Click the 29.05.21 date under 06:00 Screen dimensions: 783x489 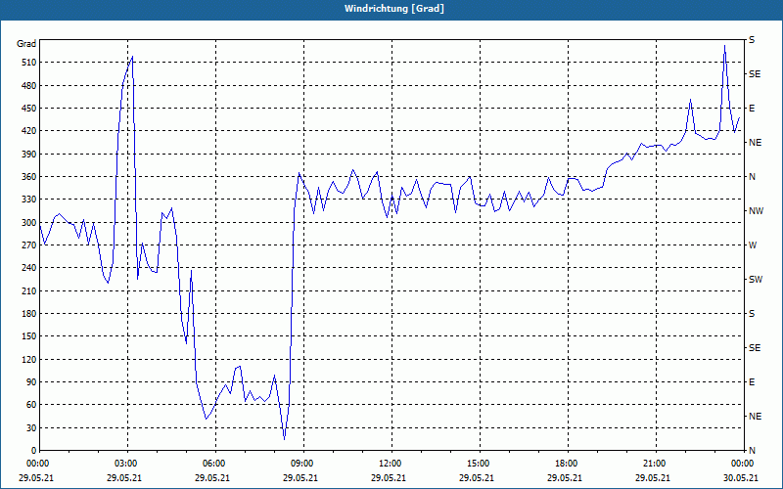click(x=212, y=477)
